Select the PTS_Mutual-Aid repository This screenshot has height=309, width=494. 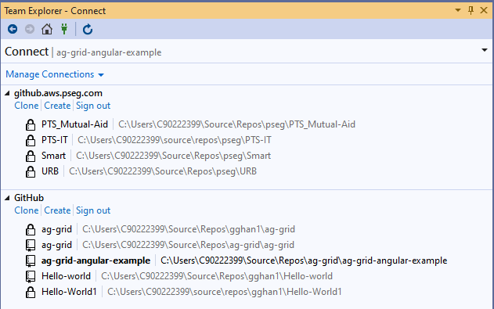[x=74, y=124]
